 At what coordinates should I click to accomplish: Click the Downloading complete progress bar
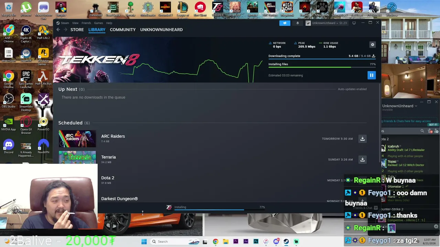tap(322, 59)
